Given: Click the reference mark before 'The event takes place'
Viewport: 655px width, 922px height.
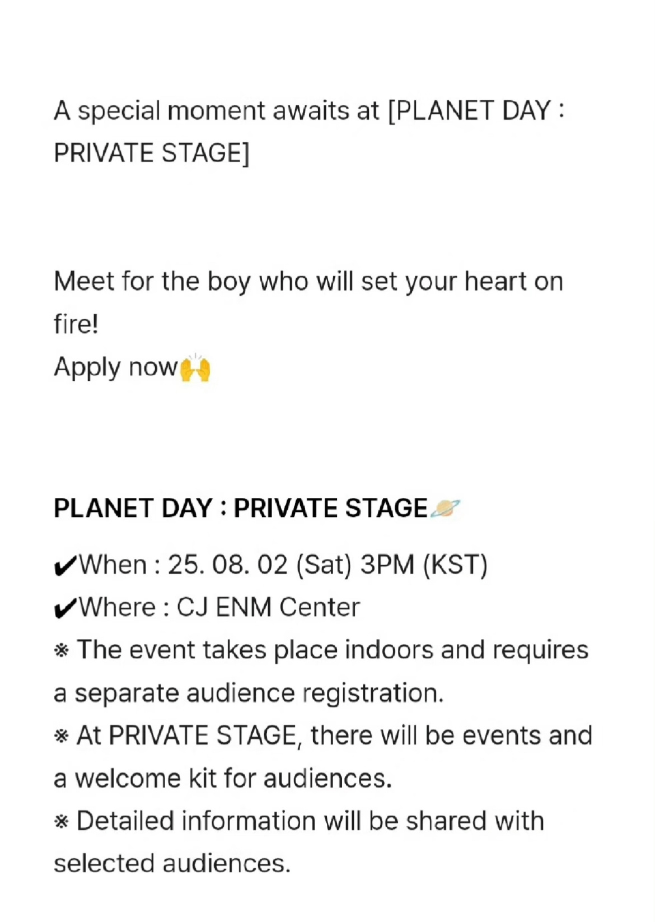Looking at the screenshot, I should point(61,651).
